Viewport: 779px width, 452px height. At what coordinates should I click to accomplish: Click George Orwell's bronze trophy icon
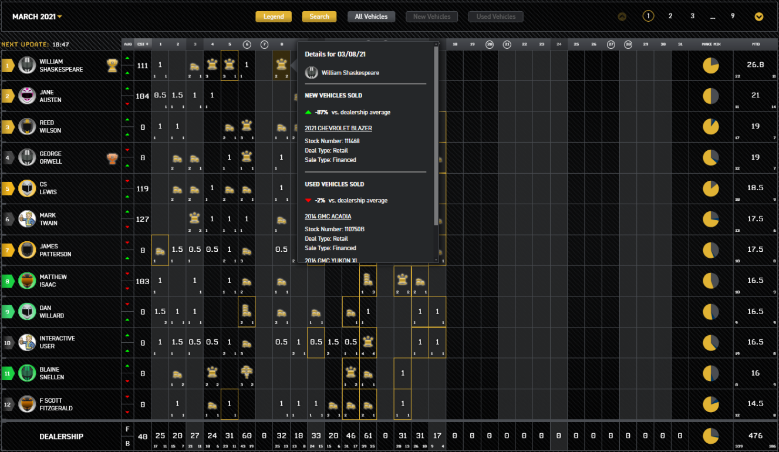(x=112, y=157)
